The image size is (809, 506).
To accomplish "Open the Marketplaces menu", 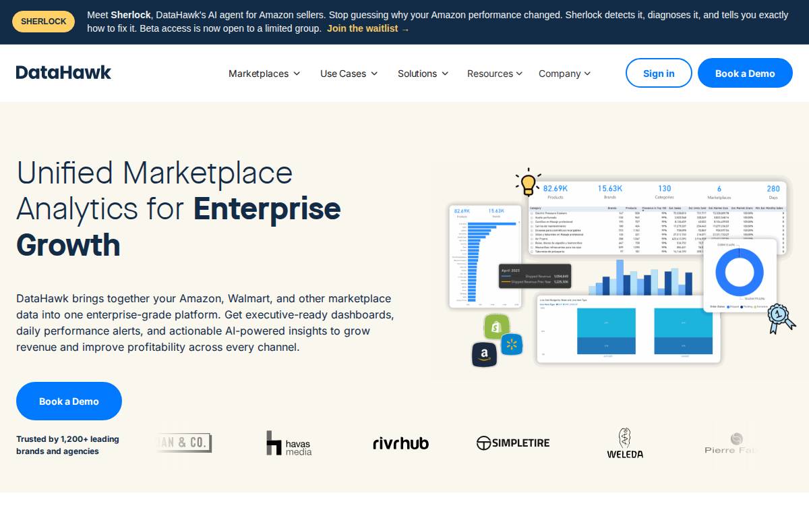I will point(264,74).
